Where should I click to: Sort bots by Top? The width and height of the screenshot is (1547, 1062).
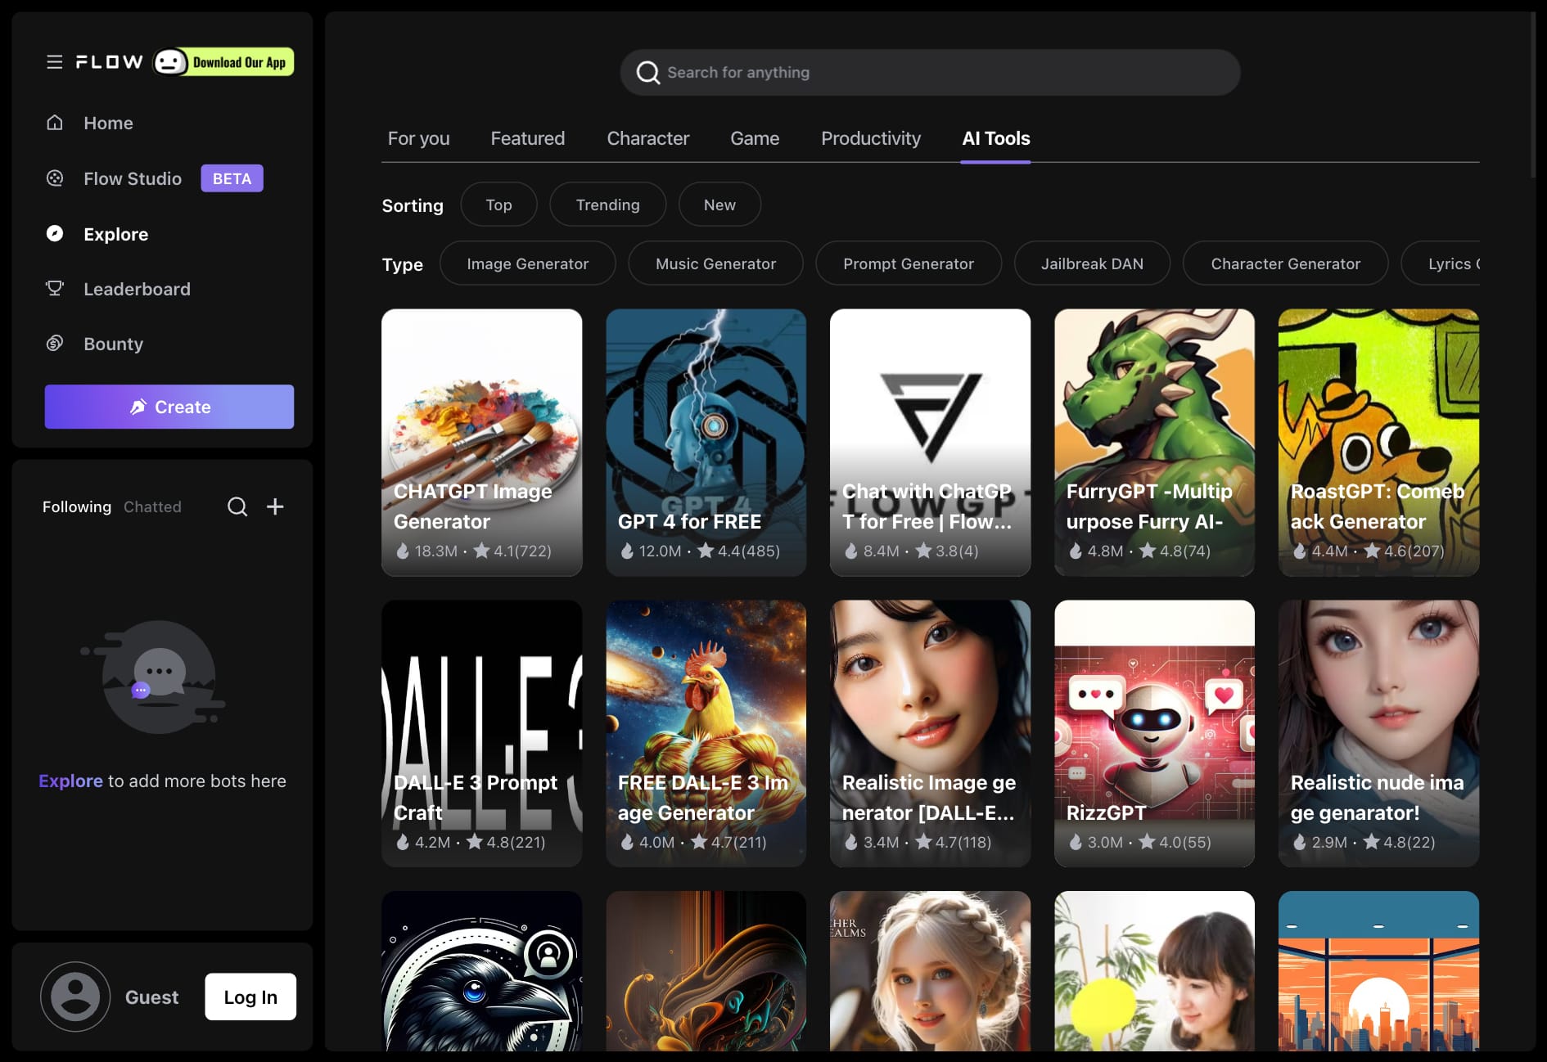[x=499, y=205]
